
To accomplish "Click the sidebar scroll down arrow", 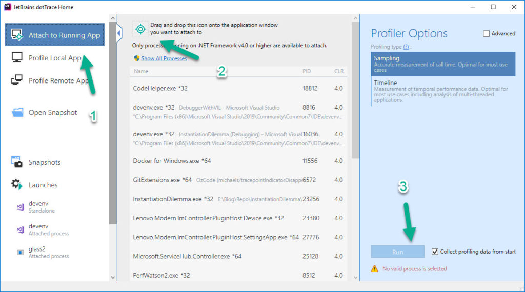I will [x=113, y=277].
